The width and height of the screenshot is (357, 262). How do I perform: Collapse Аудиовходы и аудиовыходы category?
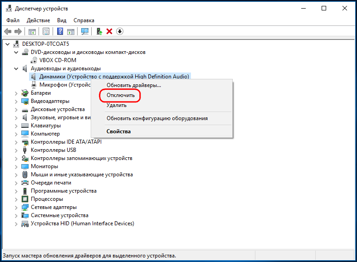click(16, 69)
